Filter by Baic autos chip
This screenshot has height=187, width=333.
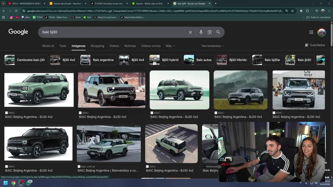click(199, 60)
